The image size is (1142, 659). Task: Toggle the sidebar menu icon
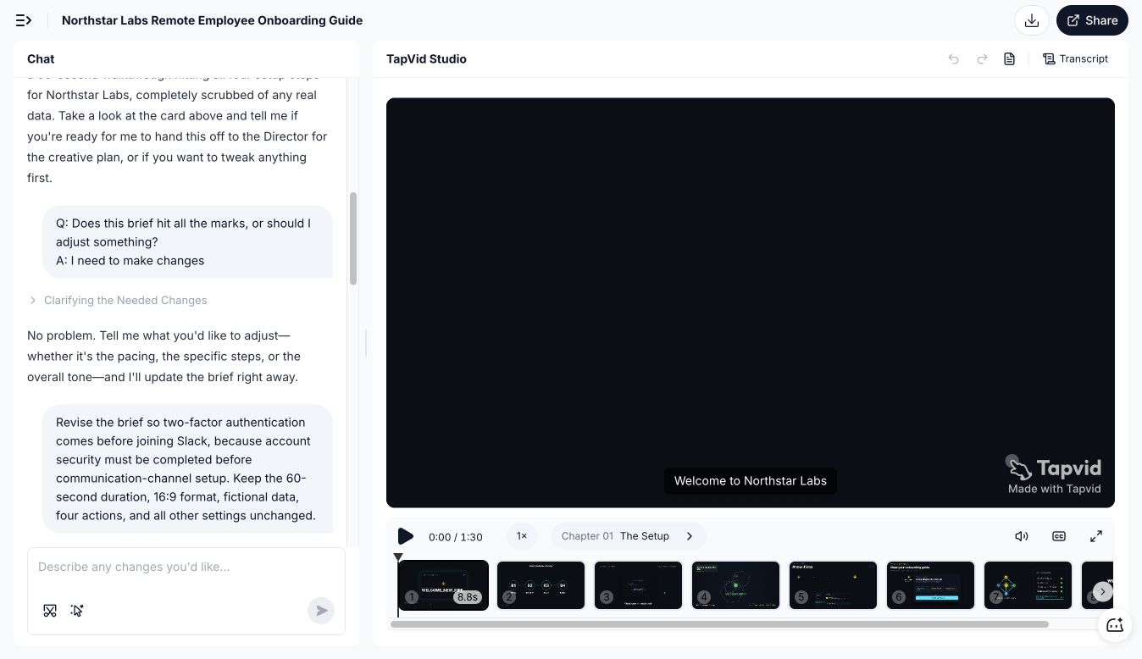pos(24,20)
